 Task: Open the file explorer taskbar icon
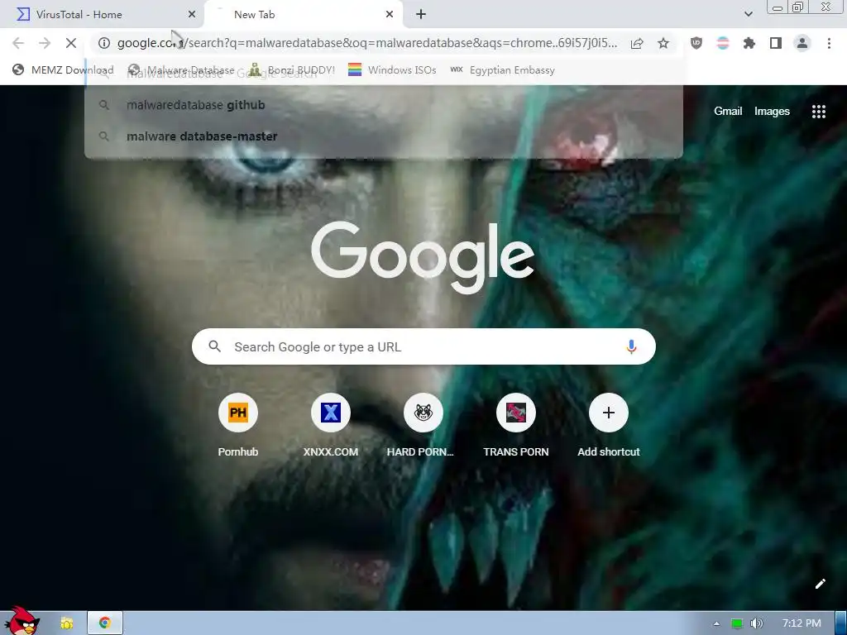click(x=67, y=623)
